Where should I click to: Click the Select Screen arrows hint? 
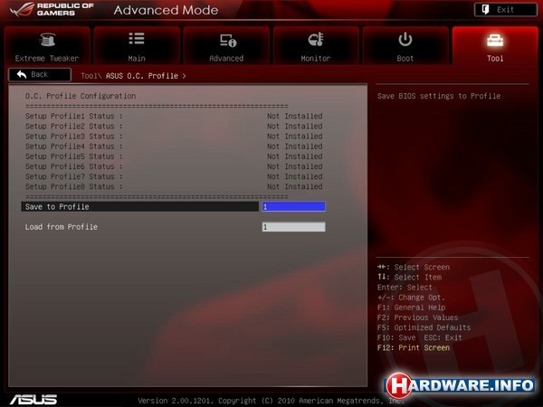click(x=414, y=267)
